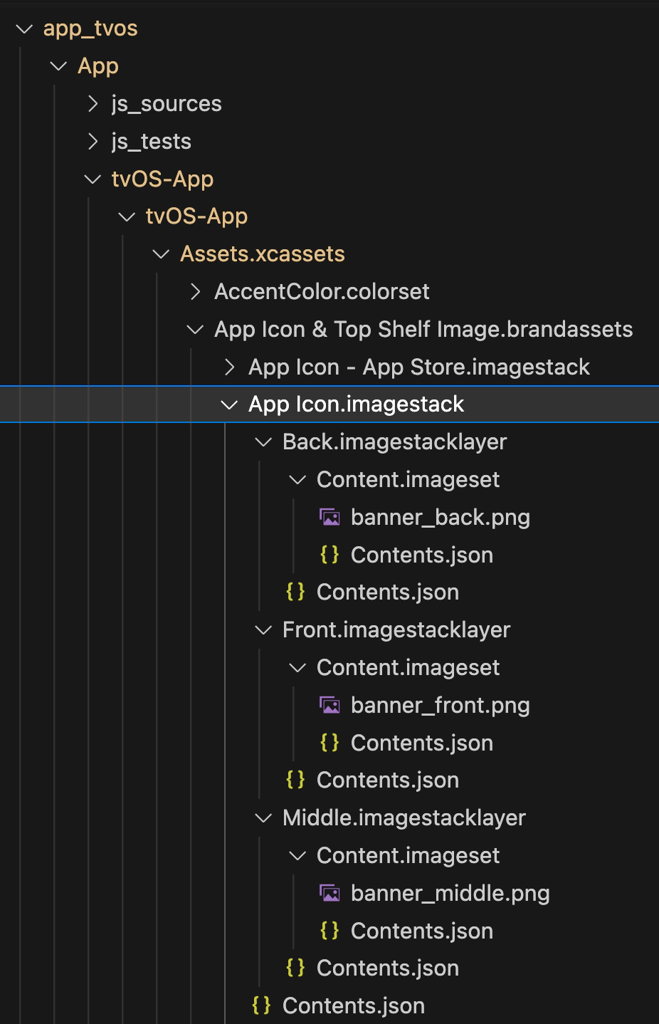Select App Icon & Top Shelf Image.brandassets

[423, 330]
